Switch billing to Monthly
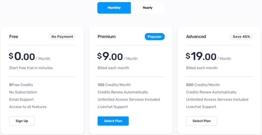Screen dimensions: 262x135 (114, 8)
